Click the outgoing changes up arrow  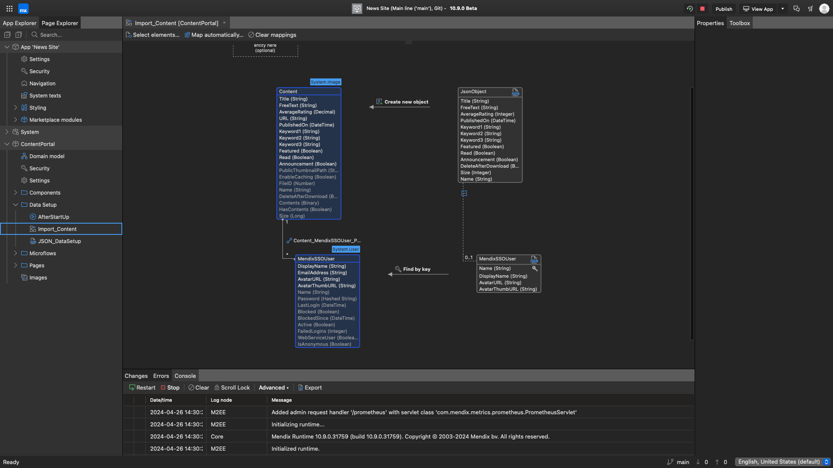(x=717, y=462)
